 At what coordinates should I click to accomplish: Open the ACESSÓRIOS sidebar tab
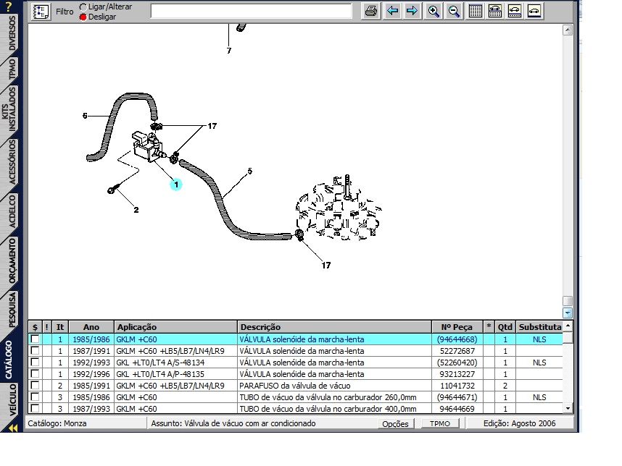click(x=12, y=161)
